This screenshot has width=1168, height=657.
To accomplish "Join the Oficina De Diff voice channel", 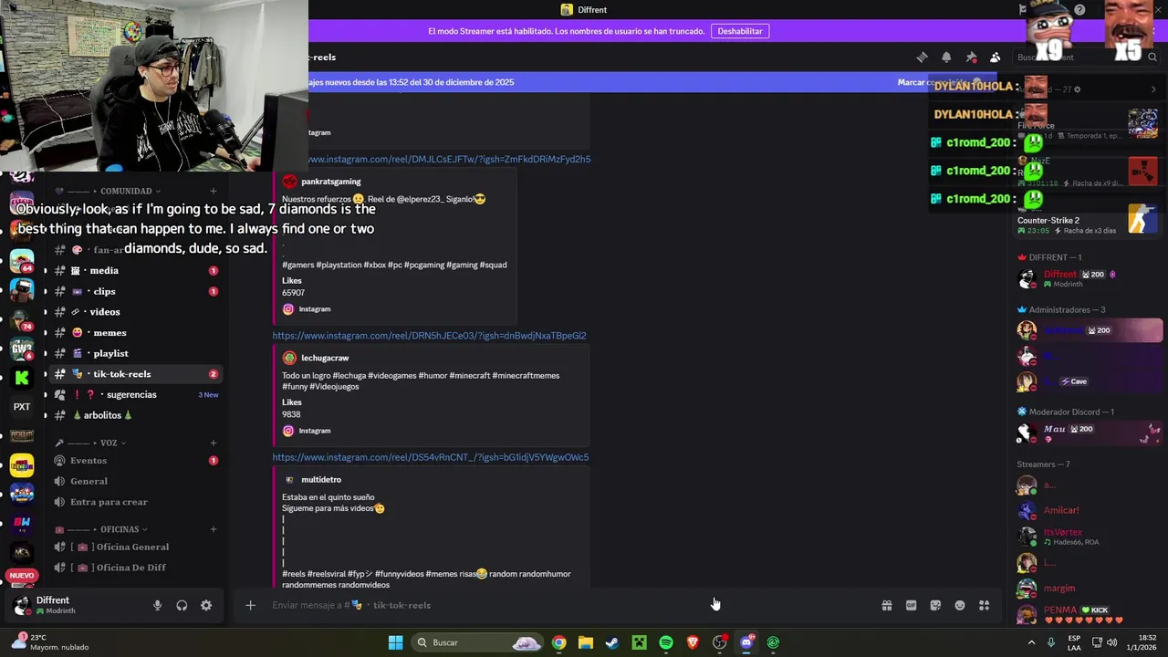I will [x=135, y=568].
